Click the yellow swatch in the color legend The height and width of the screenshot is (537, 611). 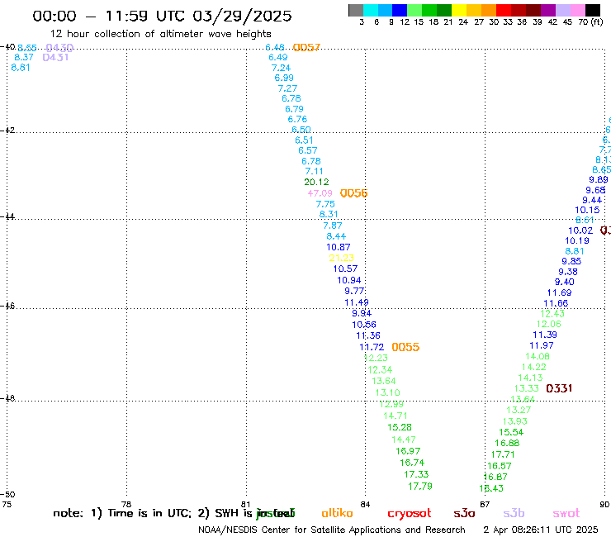coord(459,10)
